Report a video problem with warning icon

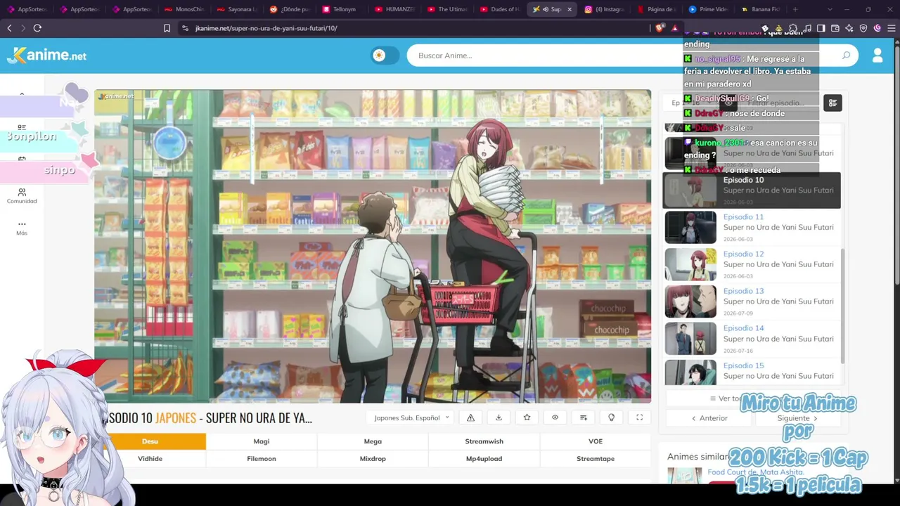[x=470, y=417]
